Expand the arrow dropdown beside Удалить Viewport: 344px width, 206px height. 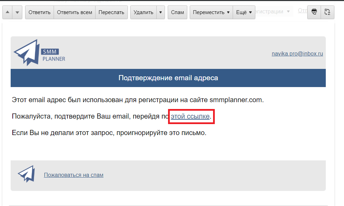pyautogui.click(x=160, y=12)
